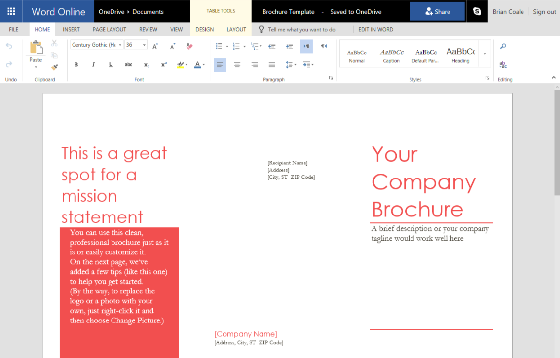Image resolution: width=560 pixels, height=358 pixels.
Task: Open the text highlight color picker
Action: [182, 64]
